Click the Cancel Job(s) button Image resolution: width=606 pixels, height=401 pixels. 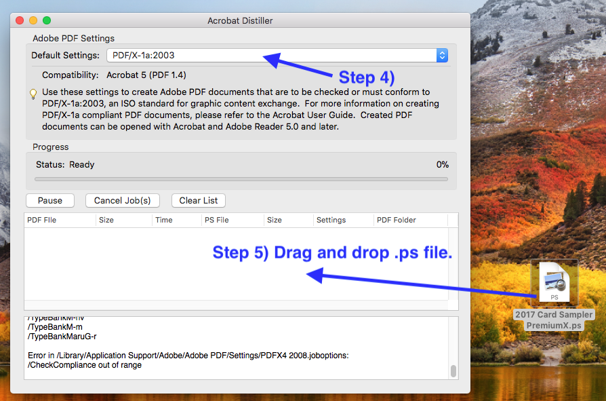tap(122, 200)
